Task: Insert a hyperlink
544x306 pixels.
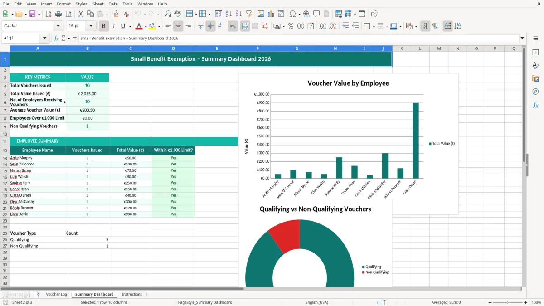Action: pyautogui.click(x=306, y=14)
